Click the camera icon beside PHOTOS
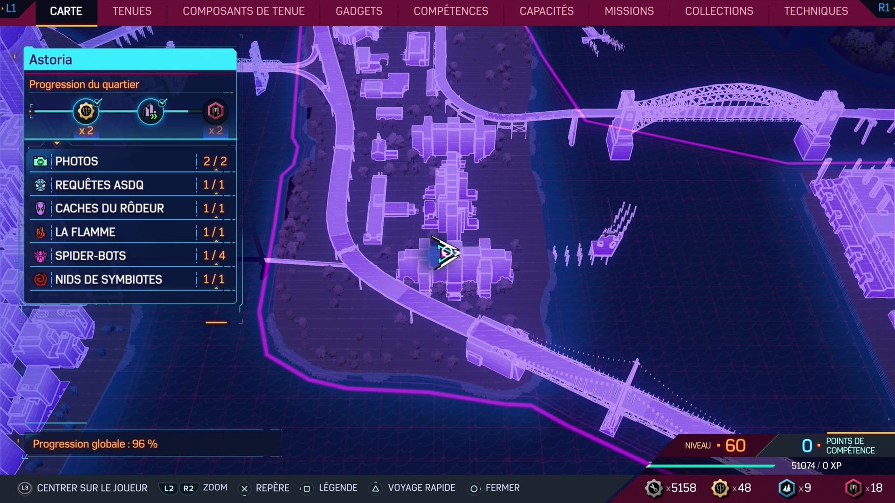895x503 pixels. [41, 162]
